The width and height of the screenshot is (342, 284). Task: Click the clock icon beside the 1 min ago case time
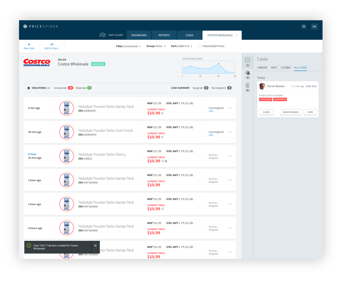(x=292, y=86)
